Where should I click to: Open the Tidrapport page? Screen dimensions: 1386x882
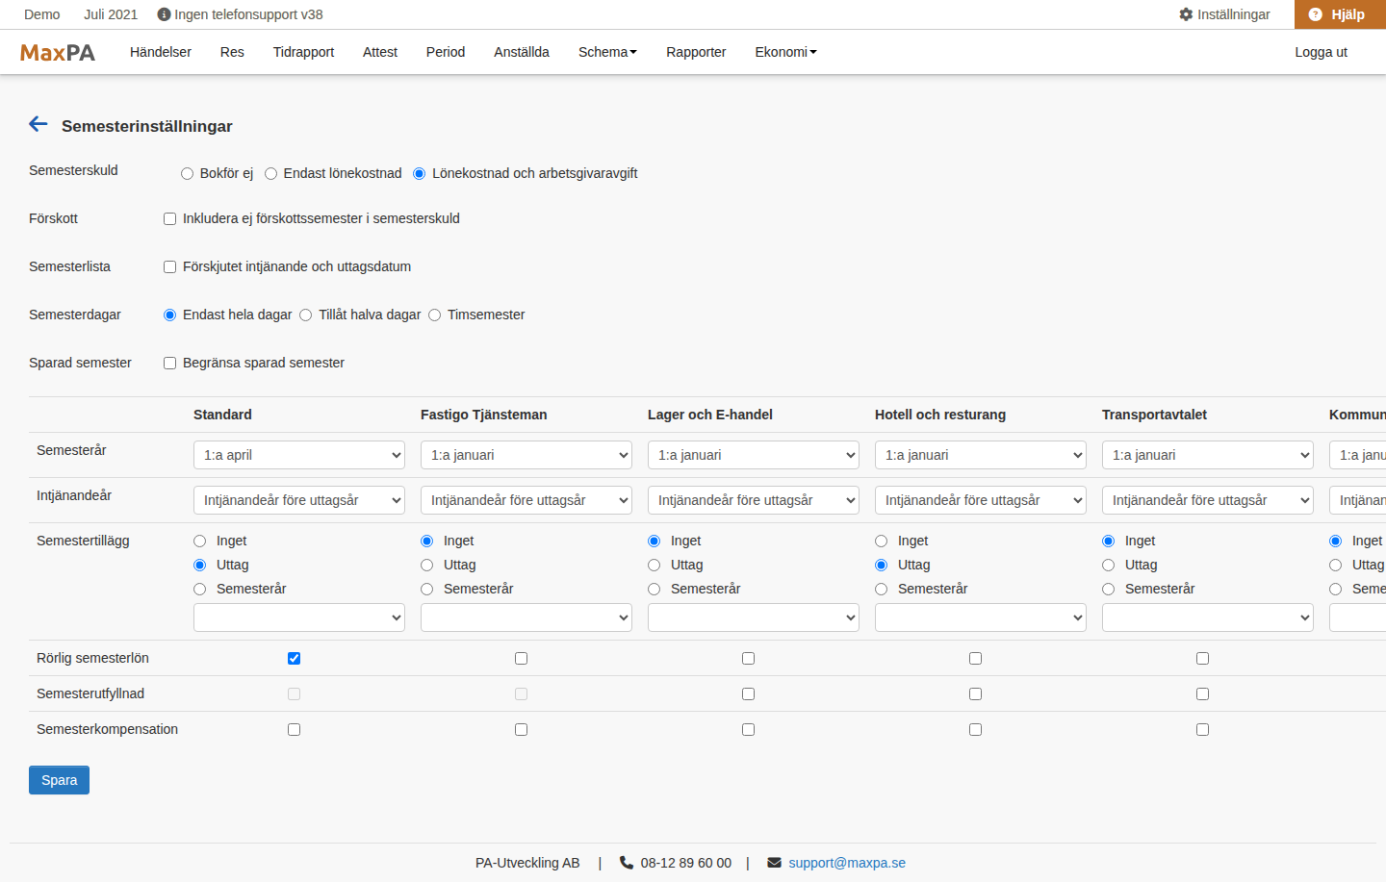click(303, 52)
